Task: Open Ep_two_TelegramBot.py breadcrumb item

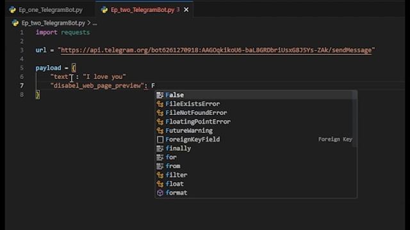Action: coord(53,23)
